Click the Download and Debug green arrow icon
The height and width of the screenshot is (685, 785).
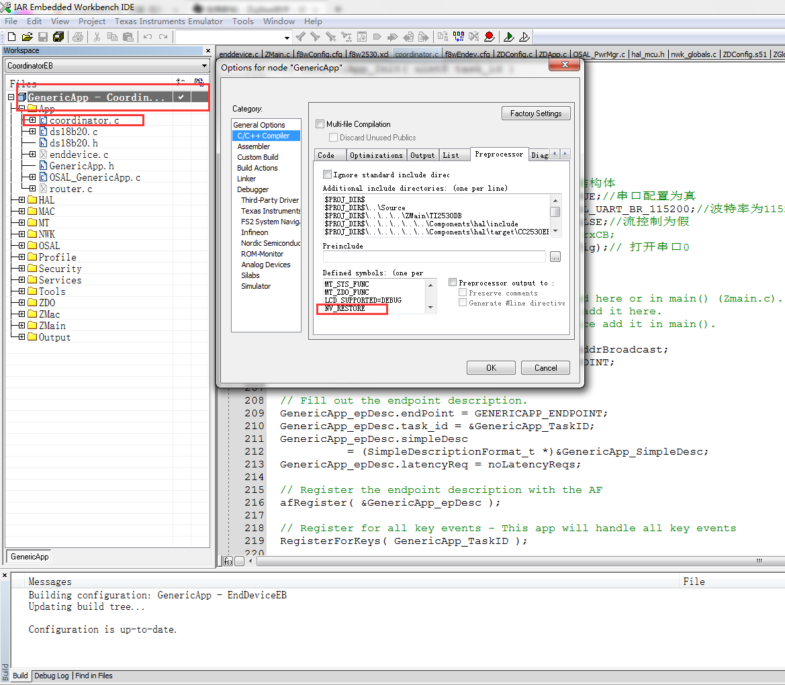pyautogui.click(x=508, y=36)
